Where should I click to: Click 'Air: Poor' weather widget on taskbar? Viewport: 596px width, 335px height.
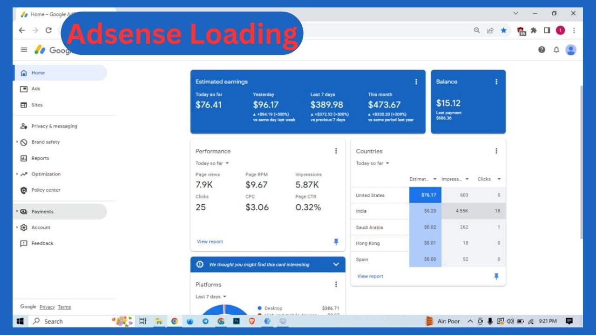click(443, 321)
